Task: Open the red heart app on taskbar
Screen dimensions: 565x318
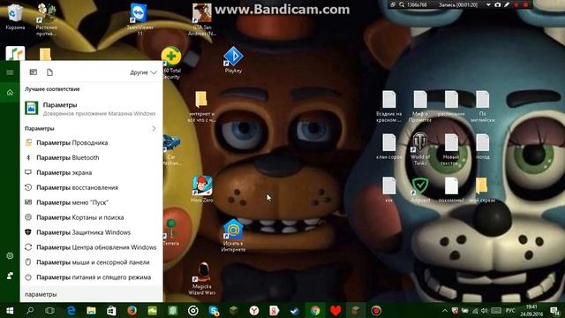Action: click(x=335, y=310)
